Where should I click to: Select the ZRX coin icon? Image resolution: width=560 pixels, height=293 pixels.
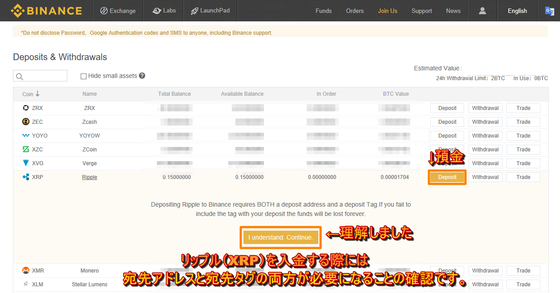tap(26, 108)
